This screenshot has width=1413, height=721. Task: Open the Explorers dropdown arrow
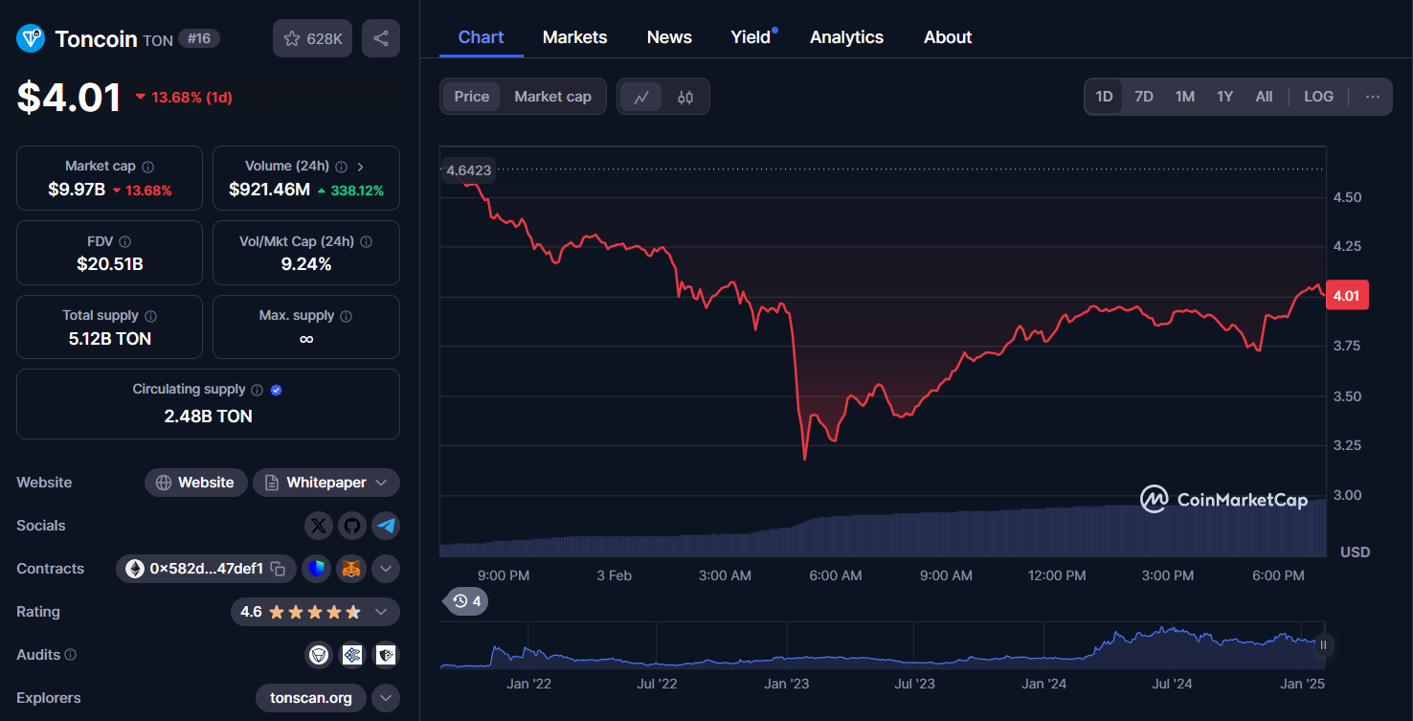[386, 698]
